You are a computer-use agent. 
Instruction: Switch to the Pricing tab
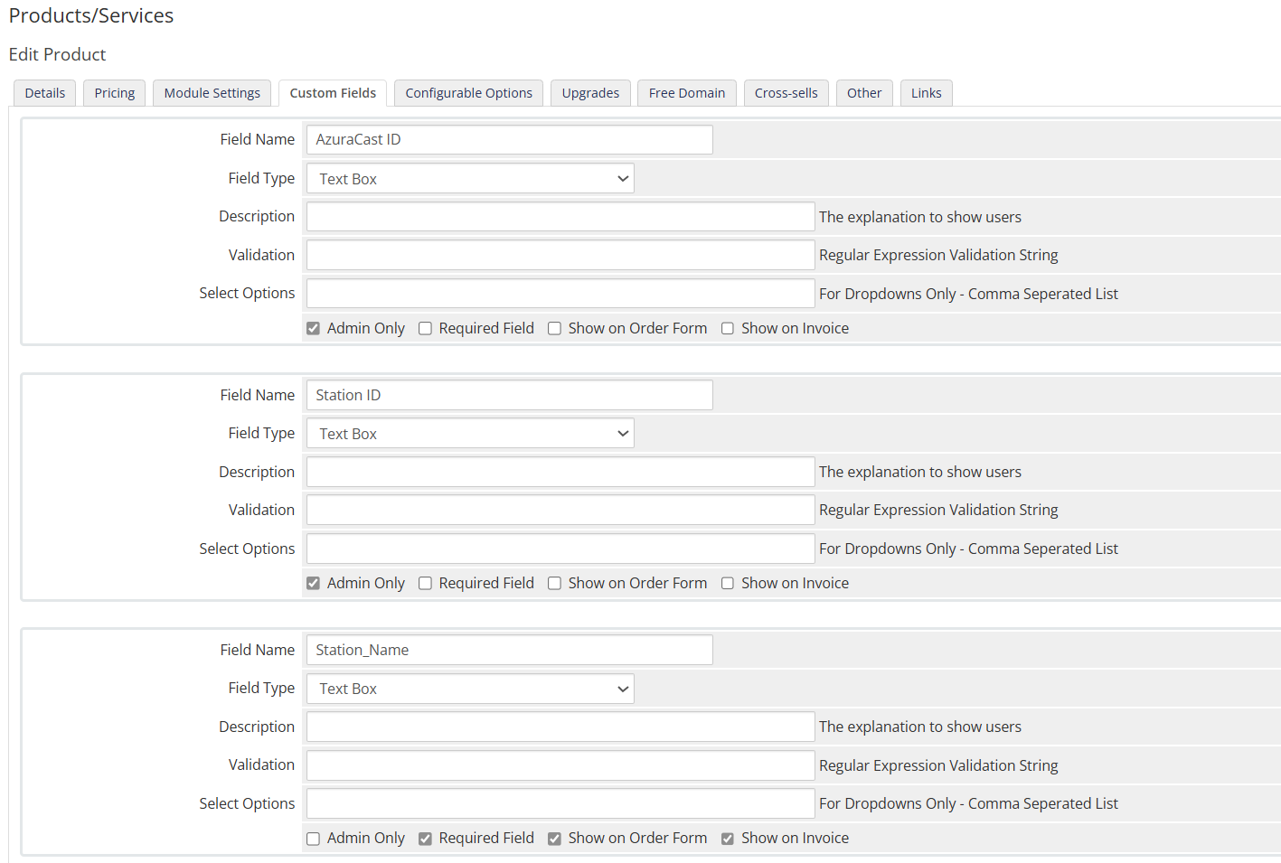(x=114, y=93)
